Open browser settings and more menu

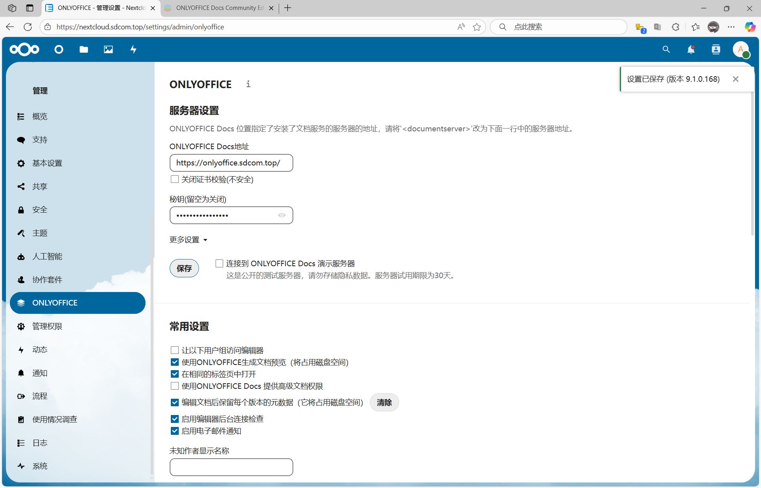click(x=731, y=27)
